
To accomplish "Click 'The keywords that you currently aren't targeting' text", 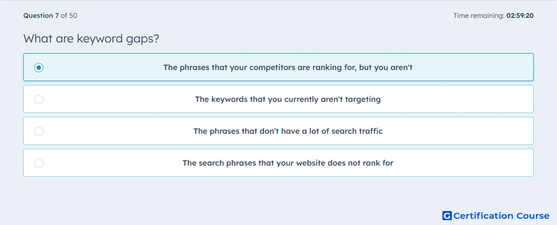I will coord(288,99).
